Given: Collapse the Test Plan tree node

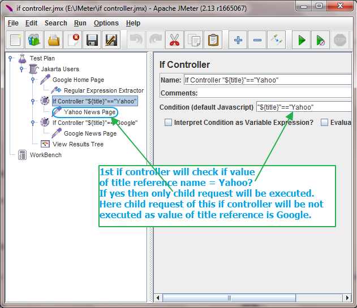Looking at the screenshot, I should (x=10, y=58).
